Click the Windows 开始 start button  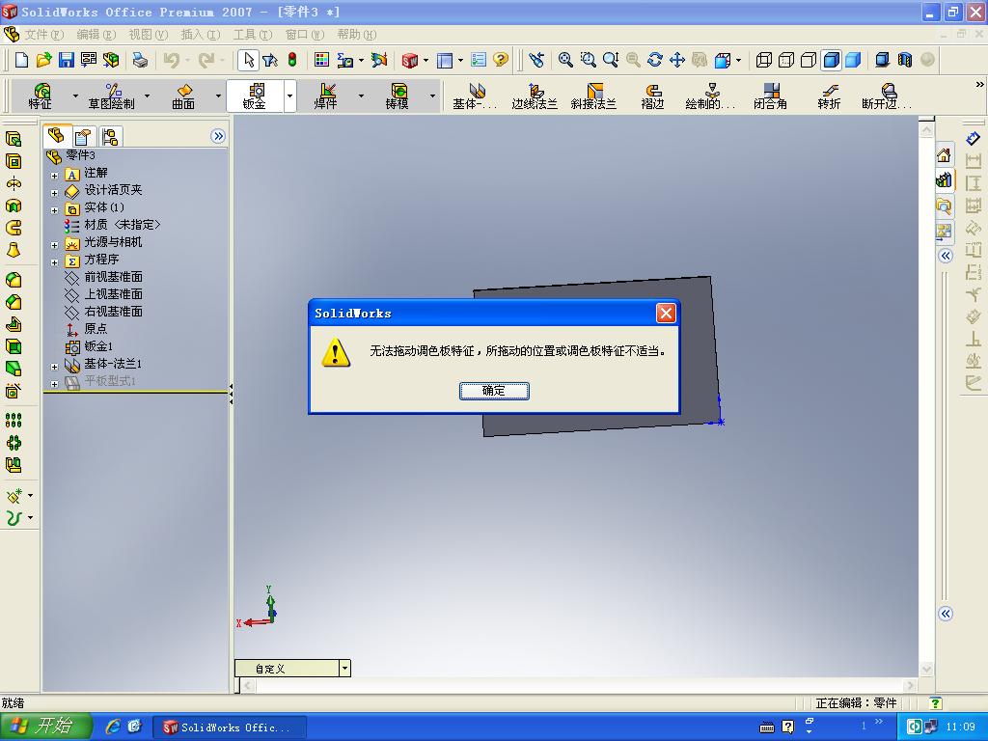[x=46, y=727]
